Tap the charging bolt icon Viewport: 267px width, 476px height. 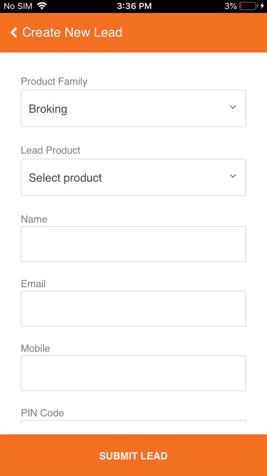pyautogui.click(x=262, y=6)
